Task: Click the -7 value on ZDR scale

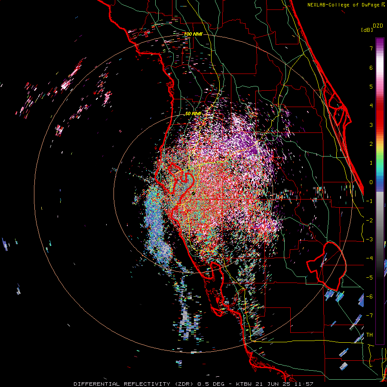Action: (x=369, y=316)
